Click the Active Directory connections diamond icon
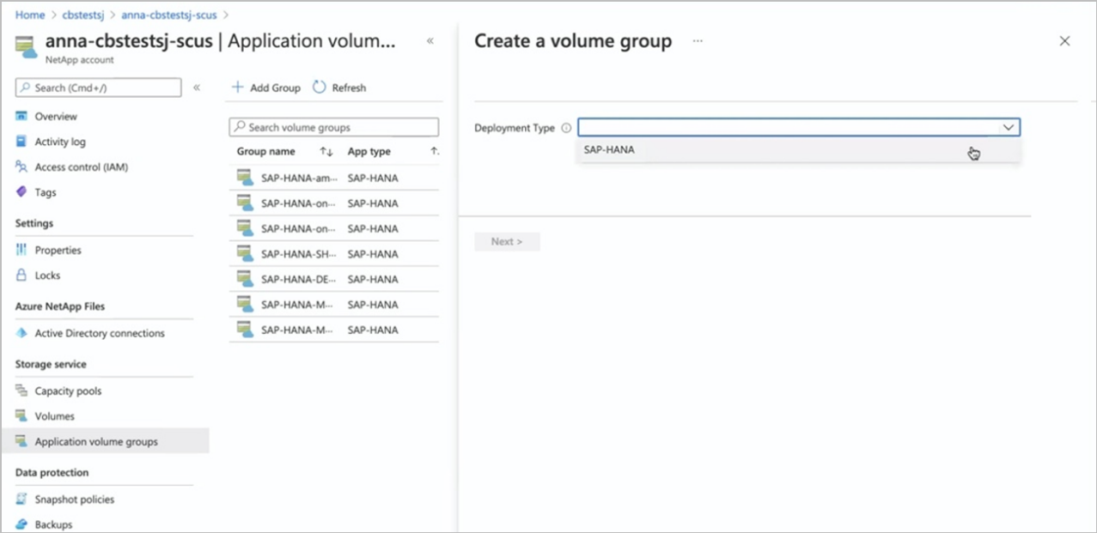This screenshot has width=1097, height=533. (21, 333)
